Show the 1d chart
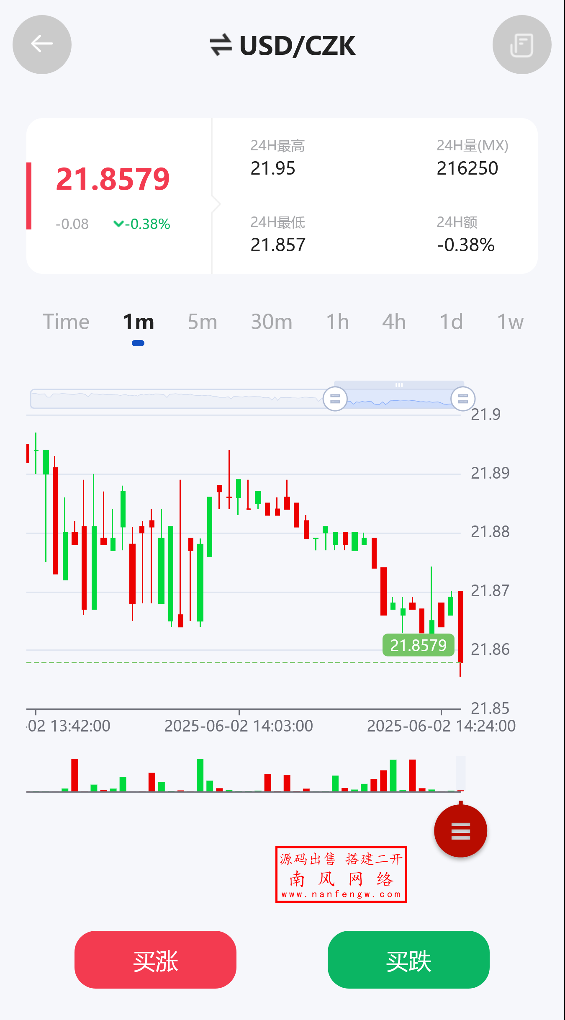 coord(451,322)
